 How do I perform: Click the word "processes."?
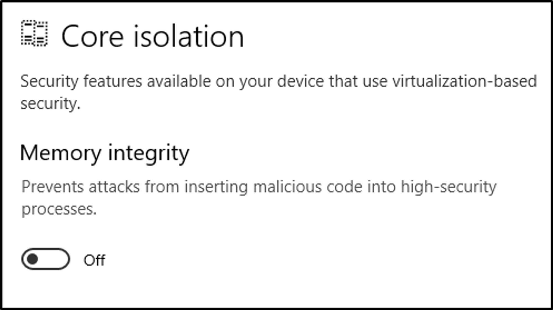tap(59, 209)
